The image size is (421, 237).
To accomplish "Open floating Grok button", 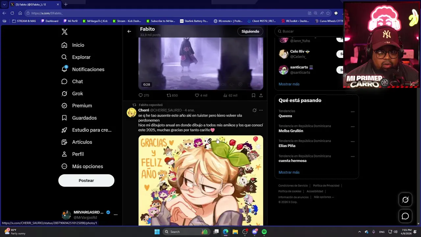I will click(405, 200).
